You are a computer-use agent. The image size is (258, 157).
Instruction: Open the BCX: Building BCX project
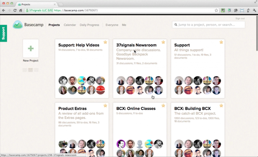pos(193,109)
